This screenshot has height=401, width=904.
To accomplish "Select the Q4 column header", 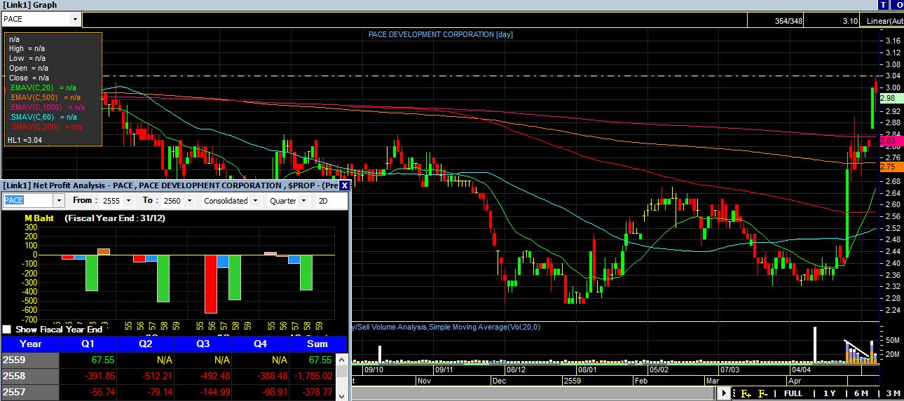I will (x=260, y=344).
